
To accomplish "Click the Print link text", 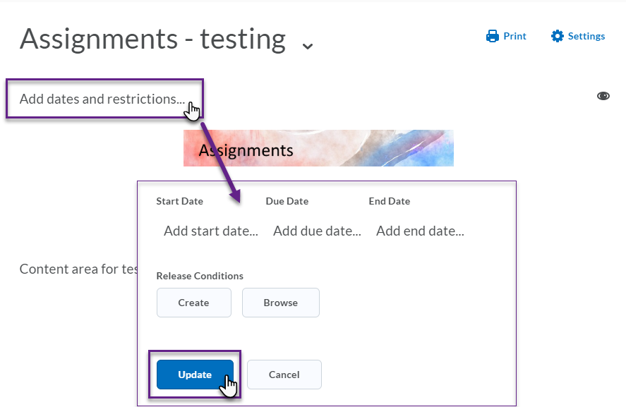I will pos(514,36).
